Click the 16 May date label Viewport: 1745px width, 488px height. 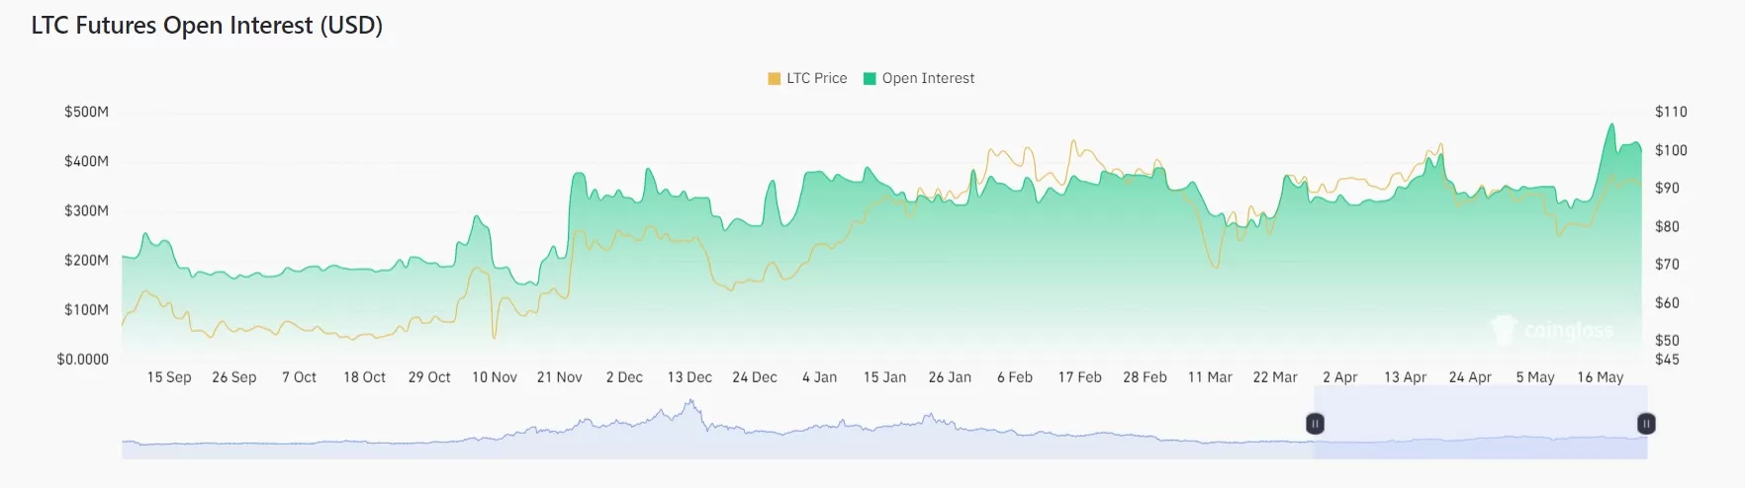point(1600,377)
